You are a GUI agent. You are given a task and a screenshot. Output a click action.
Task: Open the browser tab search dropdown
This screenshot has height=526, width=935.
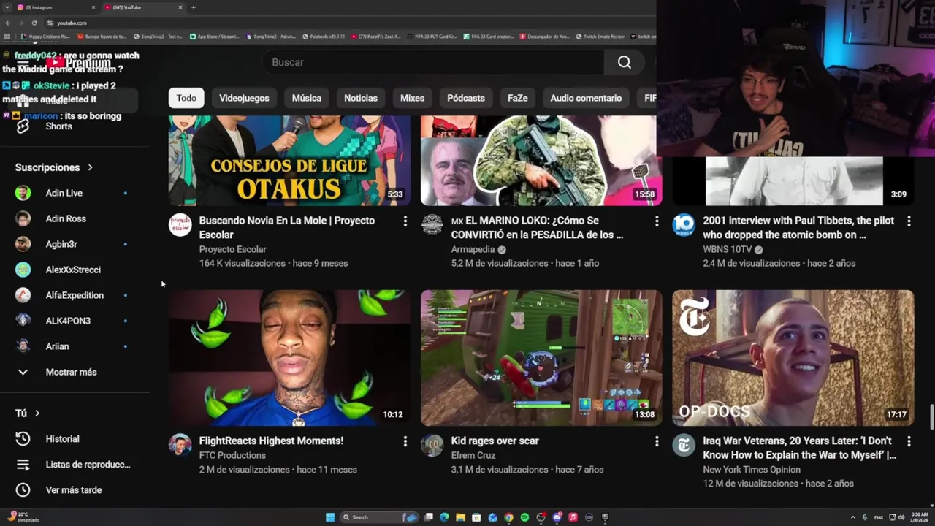pyautogui.click(x=8, y=7)
